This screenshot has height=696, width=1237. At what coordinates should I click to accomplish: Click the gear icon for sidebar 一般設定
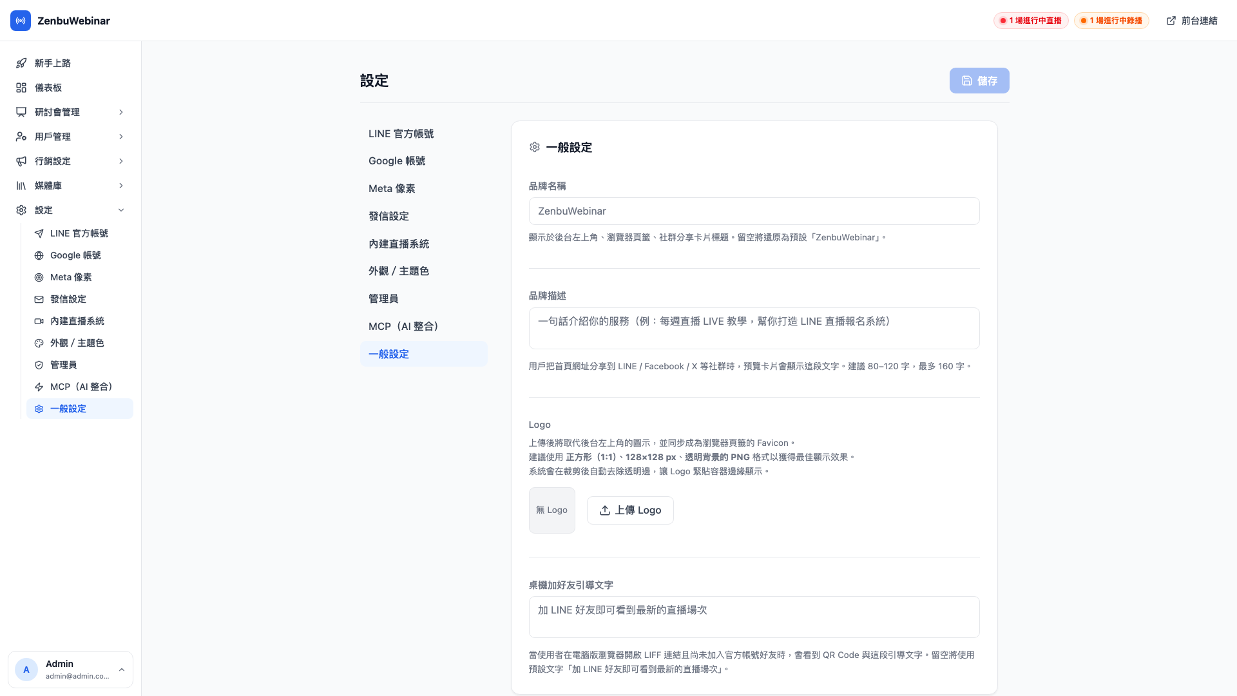coord(39,409)
